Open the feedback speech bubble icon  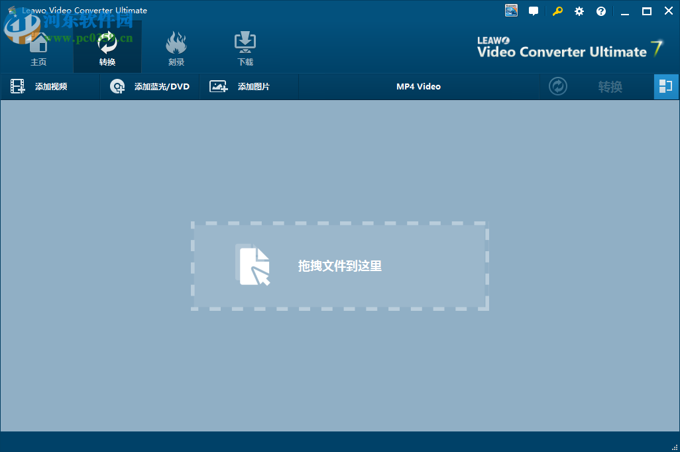pos(534,11)
